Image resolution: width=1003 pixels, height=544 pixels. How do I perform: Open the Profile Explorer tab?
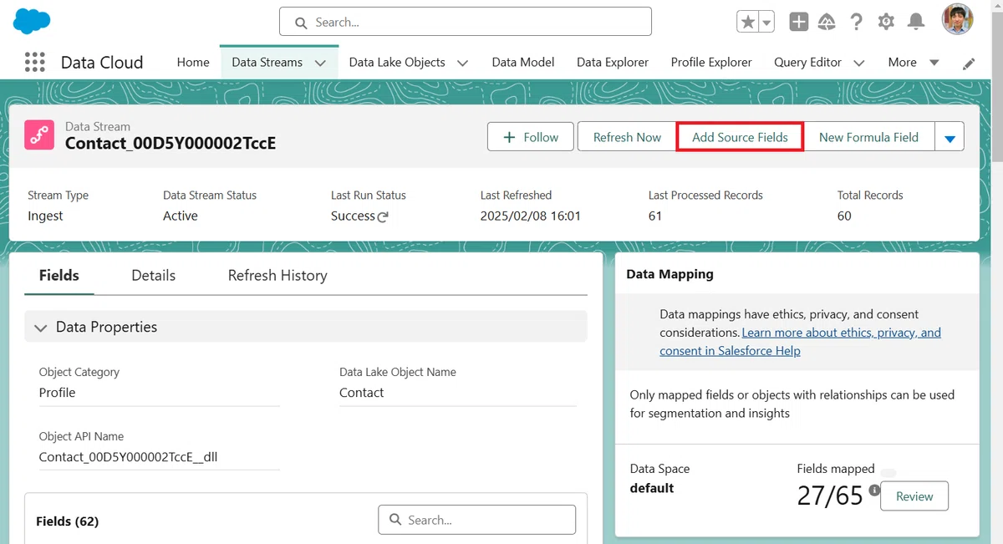click(x=711, y=62)
